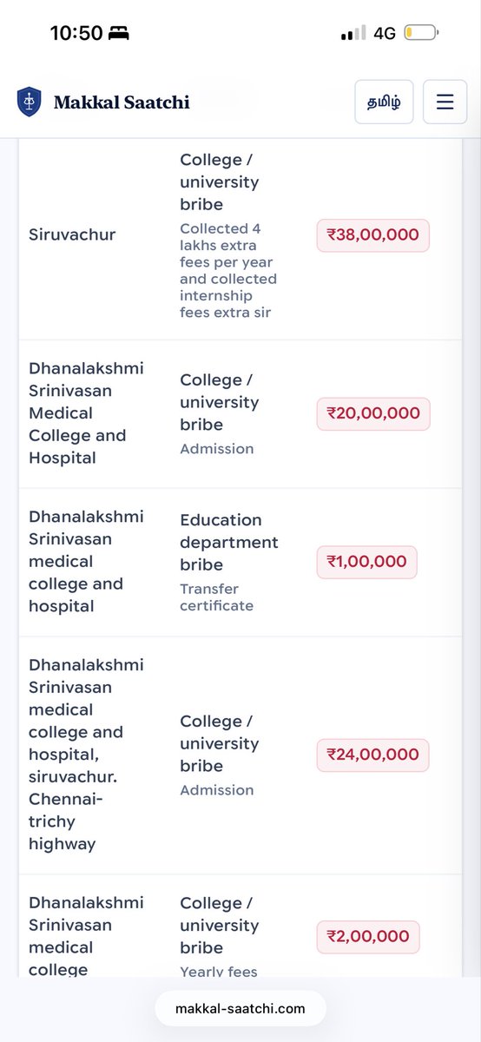Tap the cellular signal bars icon

[353, 34]
